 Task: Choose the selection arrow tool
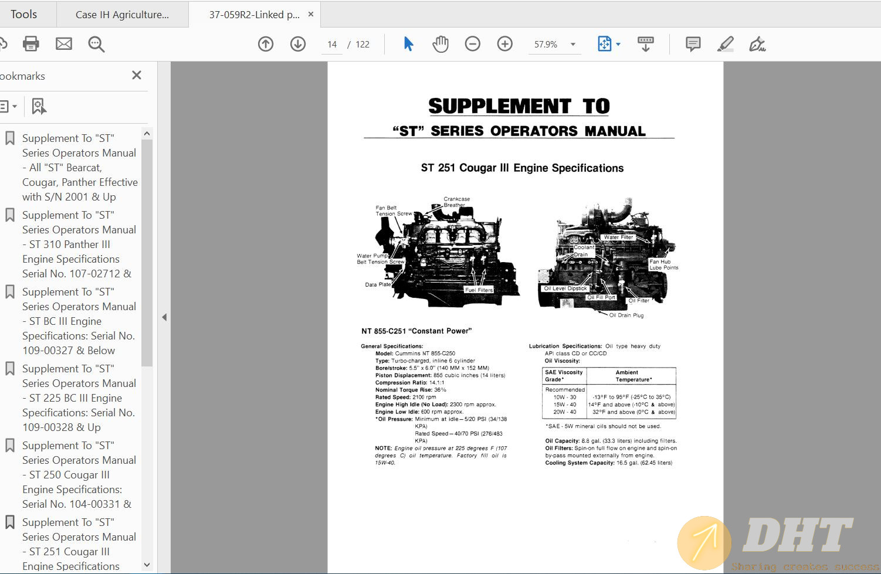pyautogui.click(x=409, y=44)
